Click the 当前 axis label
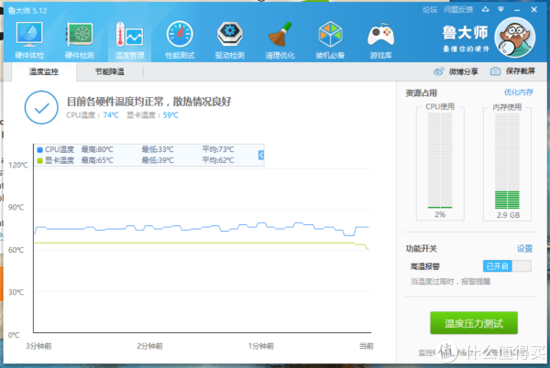The height and width of the screenshot is (368, 550). (x=367, y=346)
